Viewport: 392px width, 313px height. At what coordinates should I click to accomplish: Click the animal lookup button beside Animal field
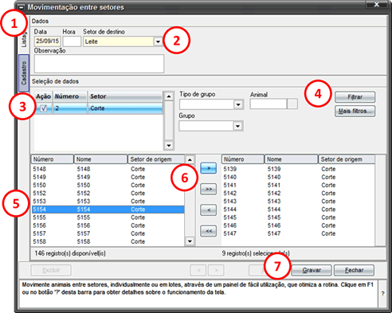(292, 104)
